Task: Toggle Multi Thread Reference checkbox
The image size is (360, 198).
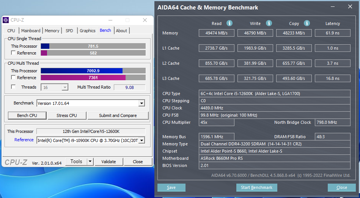Action: 13,78
